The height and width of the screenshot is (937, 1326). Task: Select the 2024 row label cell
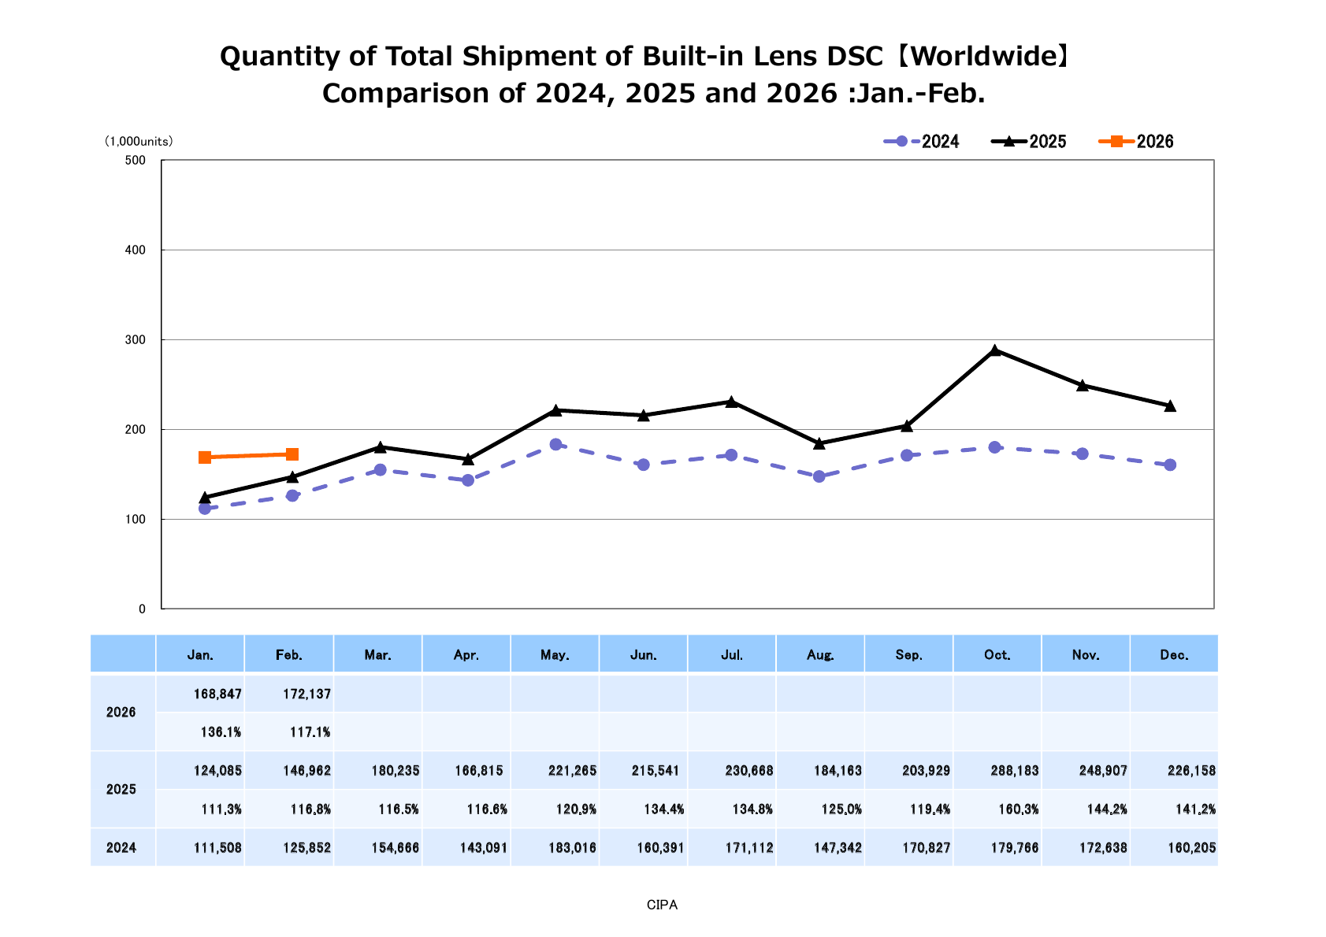point(122,847)
